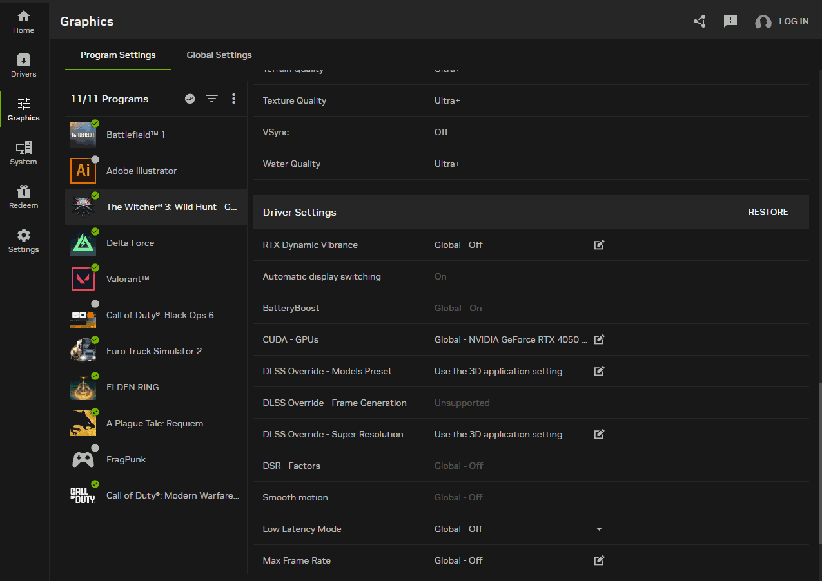Click the LOG IN button
This screenshot has width=822, height=581.
(782, 21)
